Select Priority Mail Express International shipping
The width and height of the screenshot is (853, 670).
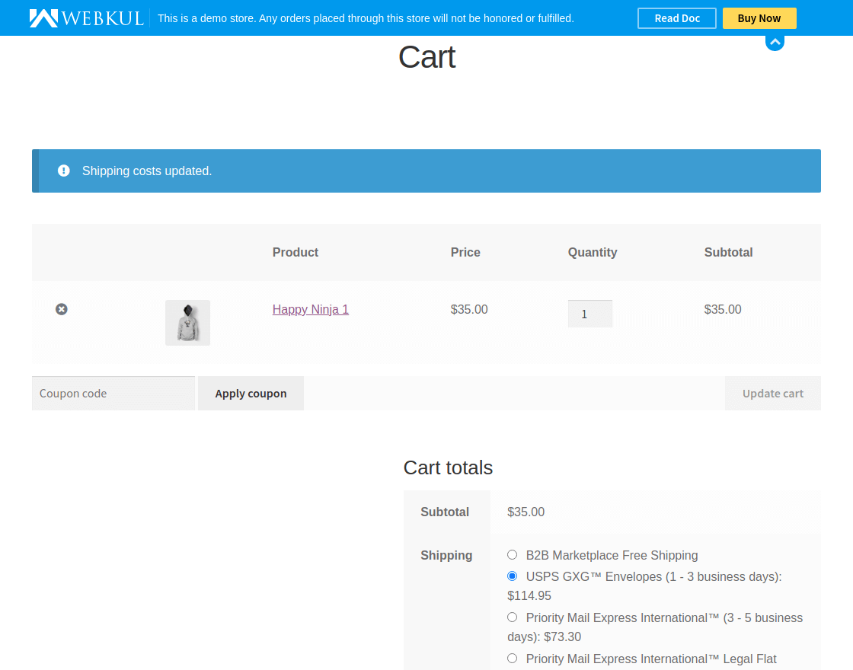pos(512,617)
